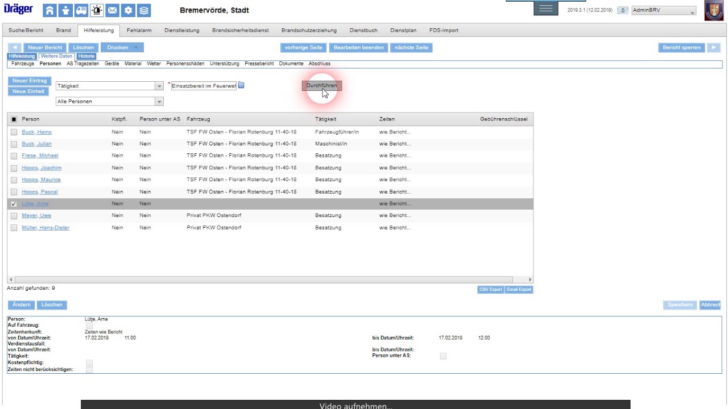Check the box for Hoops, Maurice

click(14, 180)
